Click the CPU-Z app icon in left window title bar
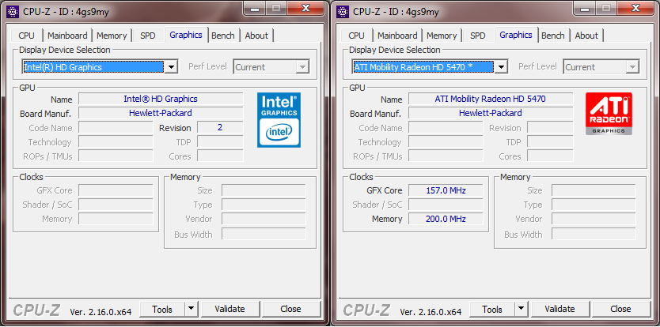The image size is (660, 327). coord(13,12)
